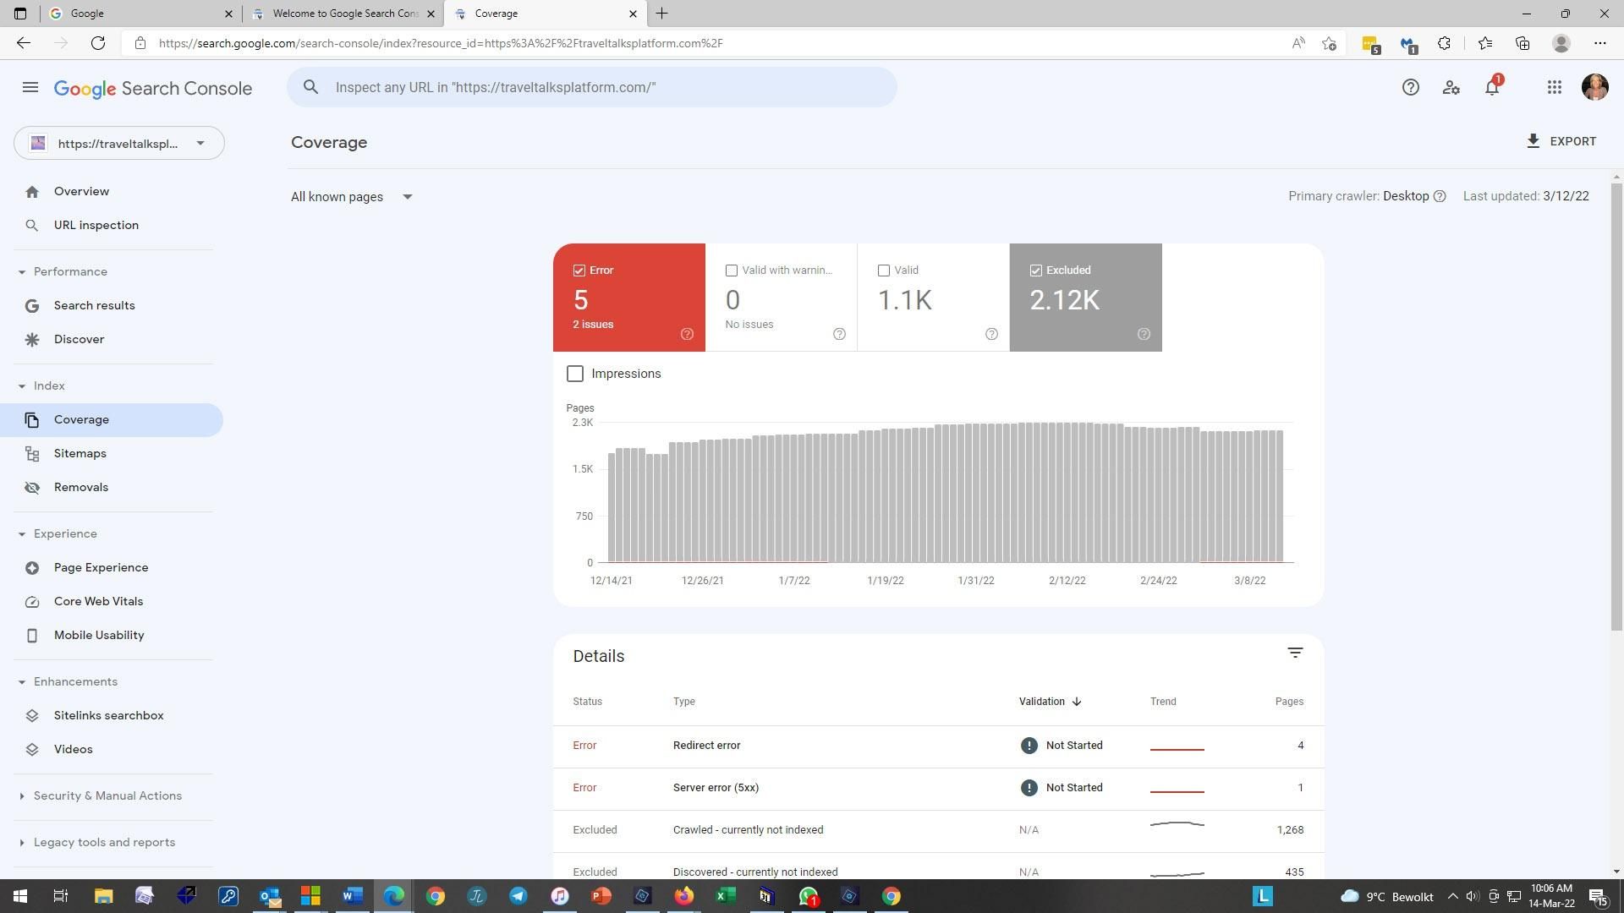
Task: Open the notifications bell icon
Action: click(x=1492, y=88)
